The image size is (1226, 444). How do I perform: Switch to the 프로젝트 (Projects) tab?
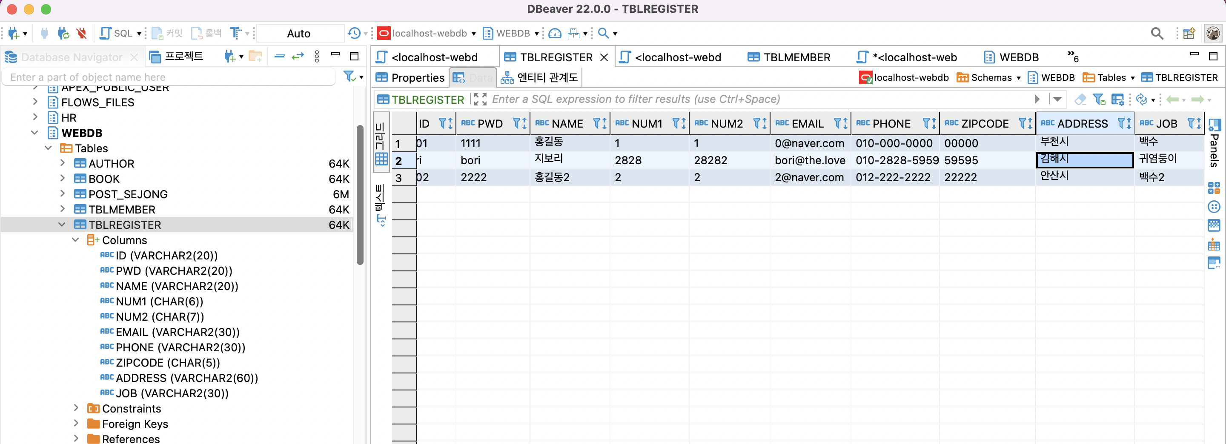[176, 57]
